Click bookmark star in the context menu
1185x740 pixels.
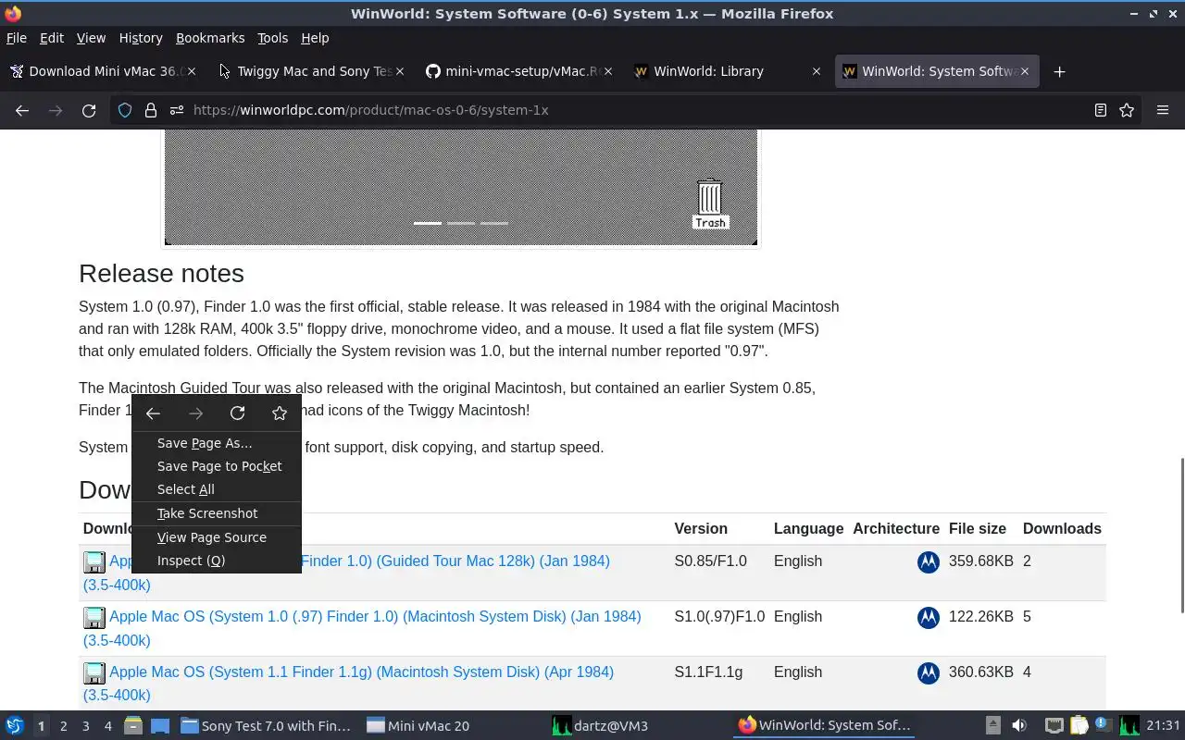pyautogui.click(x=280, y=413)
